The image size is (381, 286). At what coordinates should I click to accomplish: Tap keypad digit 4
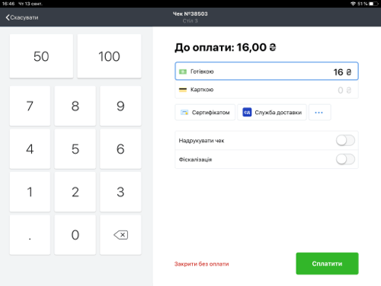click(x=30, y=149)
